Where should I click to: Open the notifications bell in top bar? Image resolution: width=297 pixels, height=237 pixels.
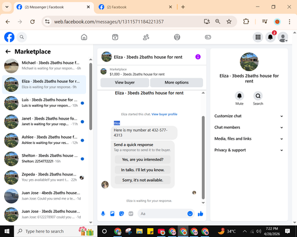tap(270, 37)
